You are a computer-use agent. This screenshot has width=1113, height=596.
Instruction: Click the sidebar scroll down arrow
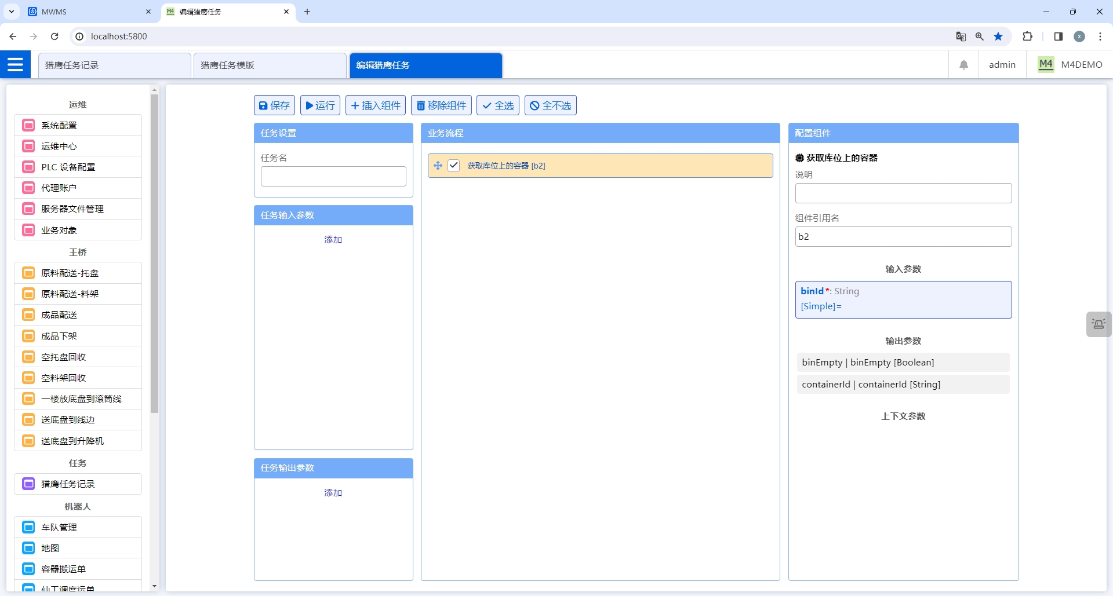154,586
